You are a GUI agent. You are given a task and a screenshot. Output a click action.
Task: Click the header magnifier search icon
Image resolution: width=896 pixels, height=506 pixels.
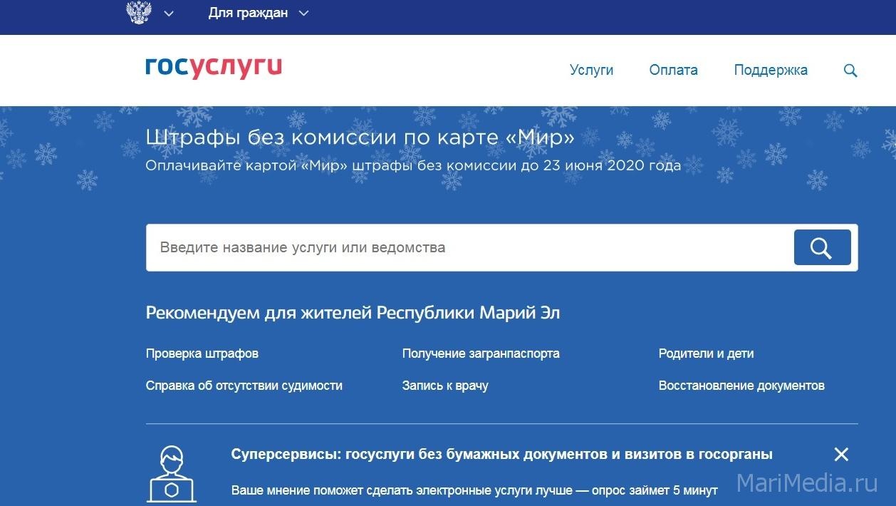click(850, 71)
